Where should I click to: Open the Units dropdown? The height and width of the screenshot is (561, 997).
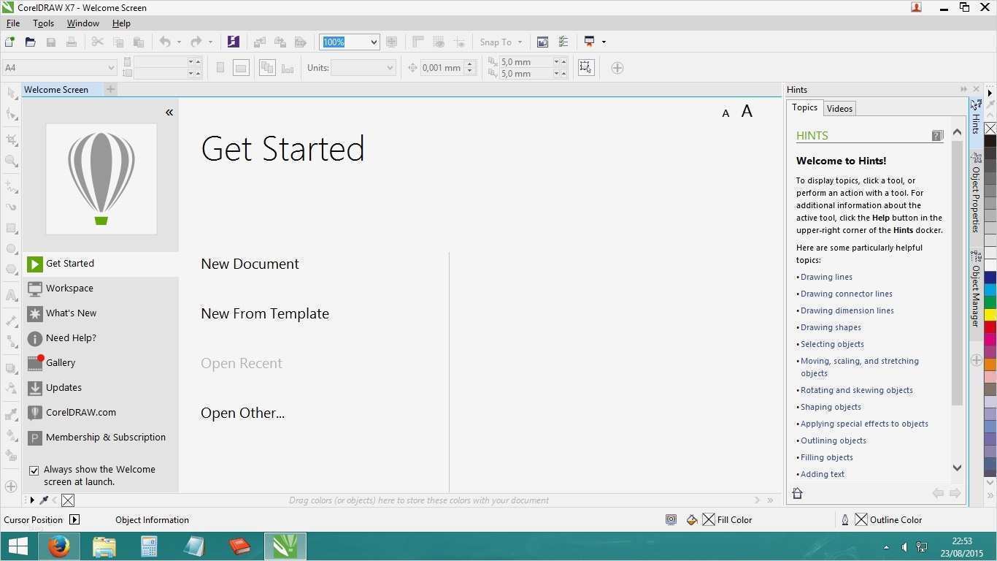[x=390, y=68]
